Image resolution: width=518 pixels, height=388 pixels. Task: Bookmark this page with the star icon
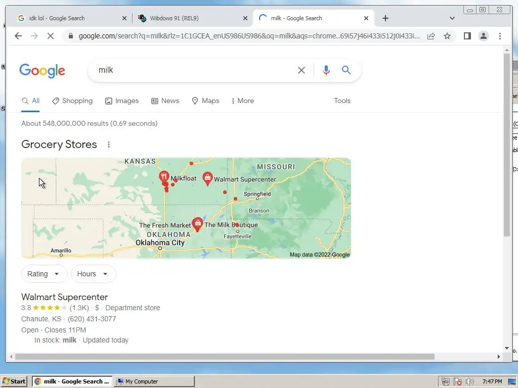coord(447,36)
